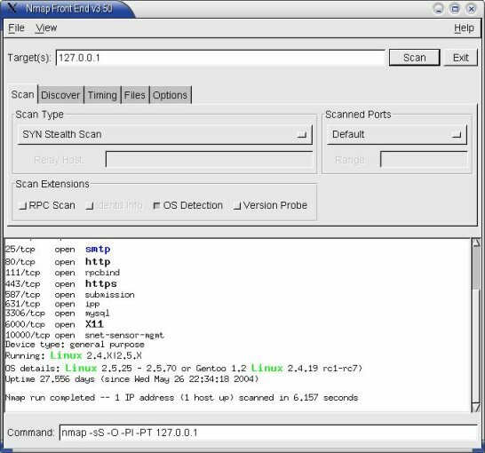Click the Target(s) input field
Image resolution: width=485 pixels, height=453 pixels.
[220, 58]
